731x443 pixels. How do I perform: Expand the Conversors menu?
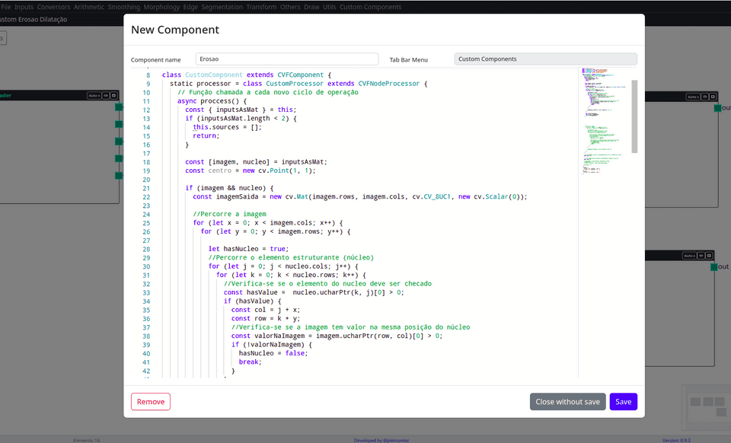click(x=53, y=7)
